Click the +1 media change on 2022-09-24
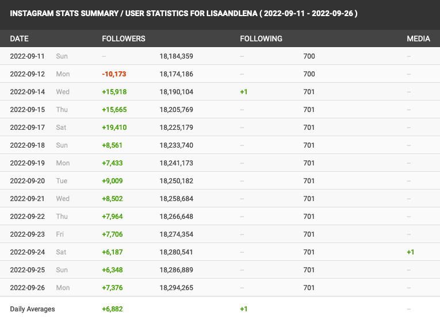440x324 pixels. pyautogui.click(x=411, y=252)
